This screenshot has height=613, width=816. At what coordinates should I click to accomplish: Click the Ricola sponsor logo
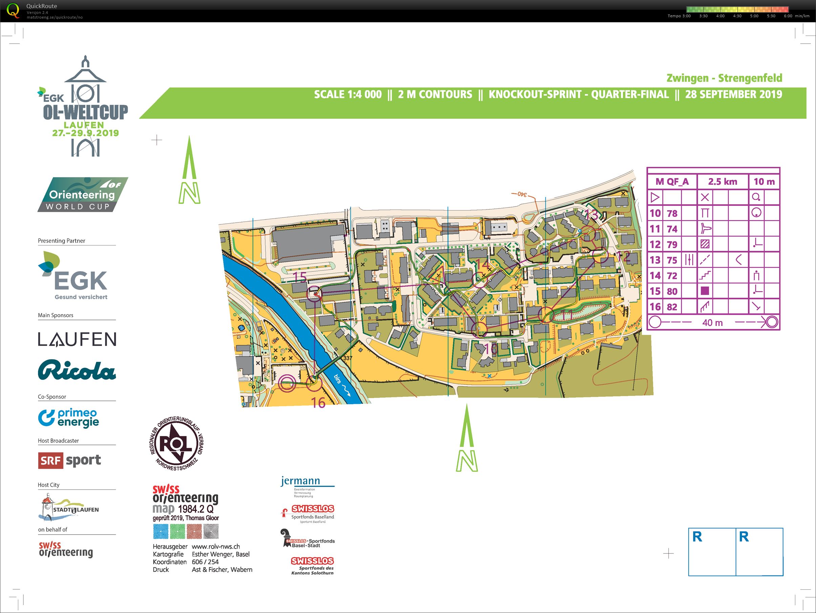(77, 370)
